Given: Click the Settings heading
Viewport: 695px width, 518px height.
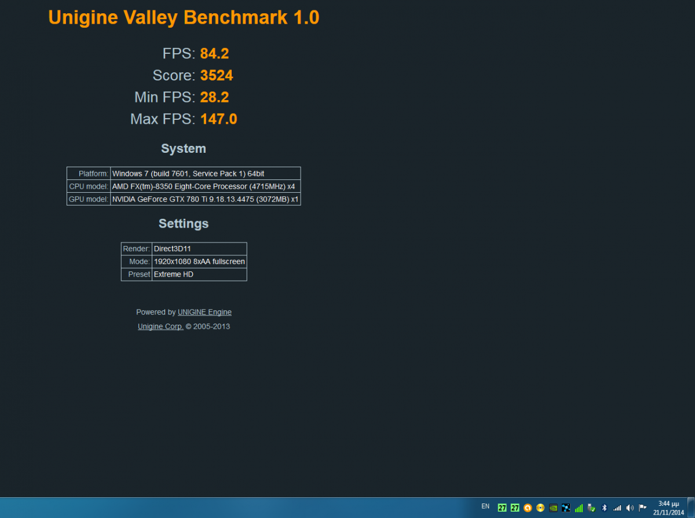Looking at the screenshot, I should [x=184, y=223].
